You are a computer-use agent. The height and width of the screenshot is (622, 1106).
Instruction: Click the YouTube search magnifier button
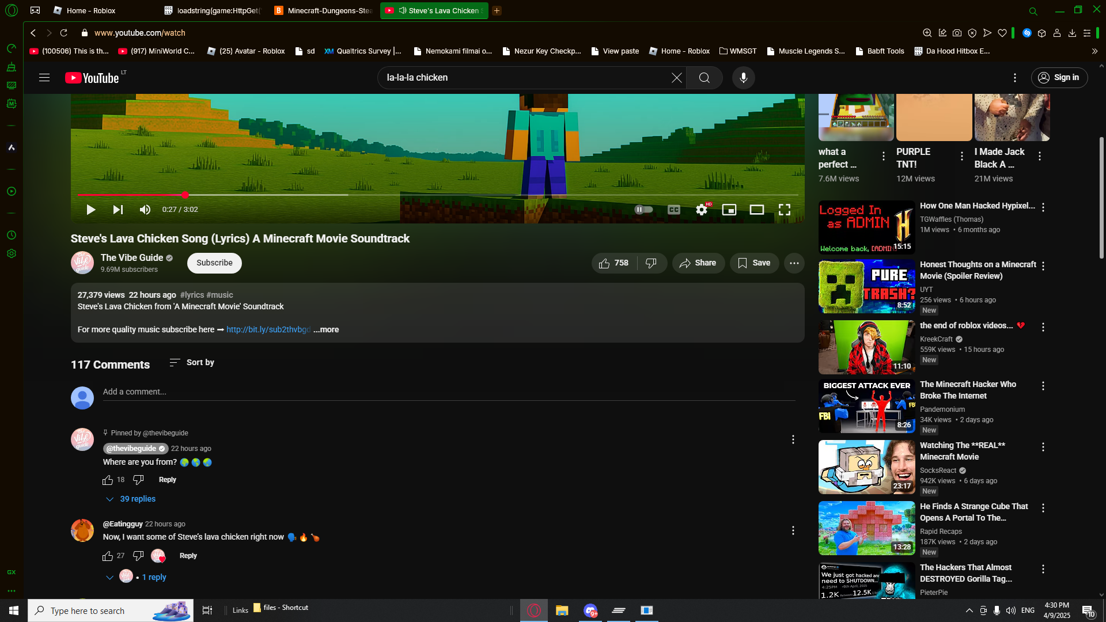coord(704,78)
